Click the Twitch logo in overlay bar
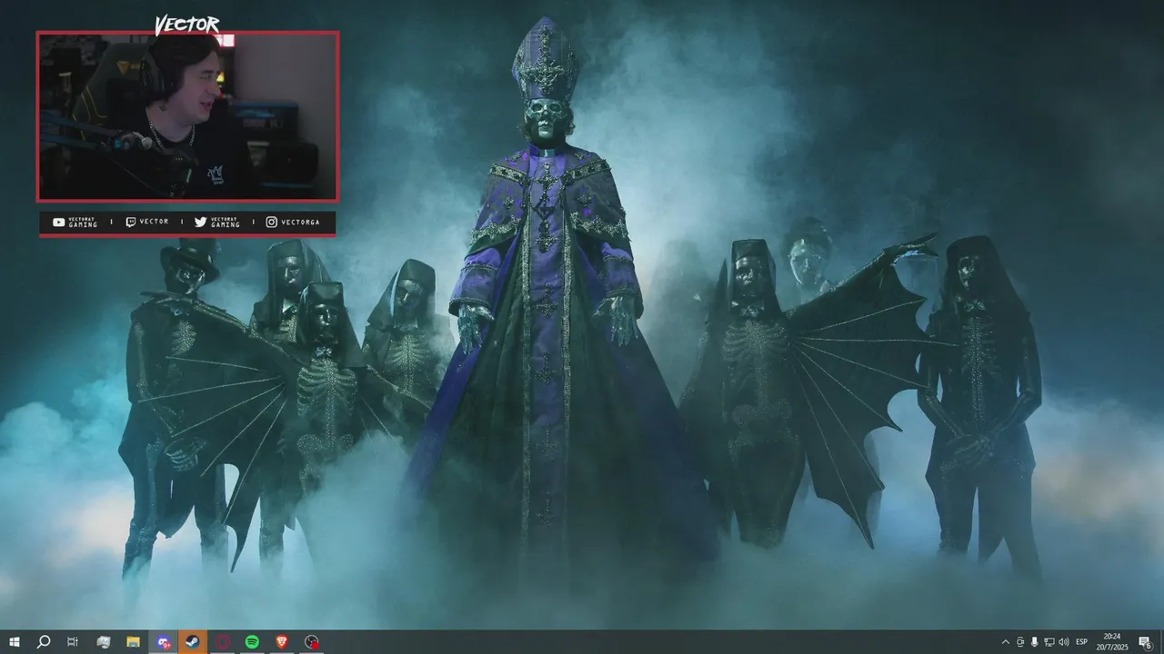This screenshot has width=1164, height=654. point(130,222)
